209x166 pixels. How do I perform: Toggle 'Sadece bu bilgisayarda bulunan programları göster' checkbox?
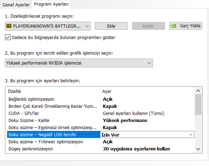click(x=8, y=37)
